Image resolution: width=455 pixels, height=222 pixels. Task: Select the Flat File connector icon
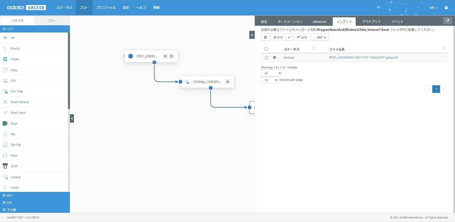click(x=5, y=145)
